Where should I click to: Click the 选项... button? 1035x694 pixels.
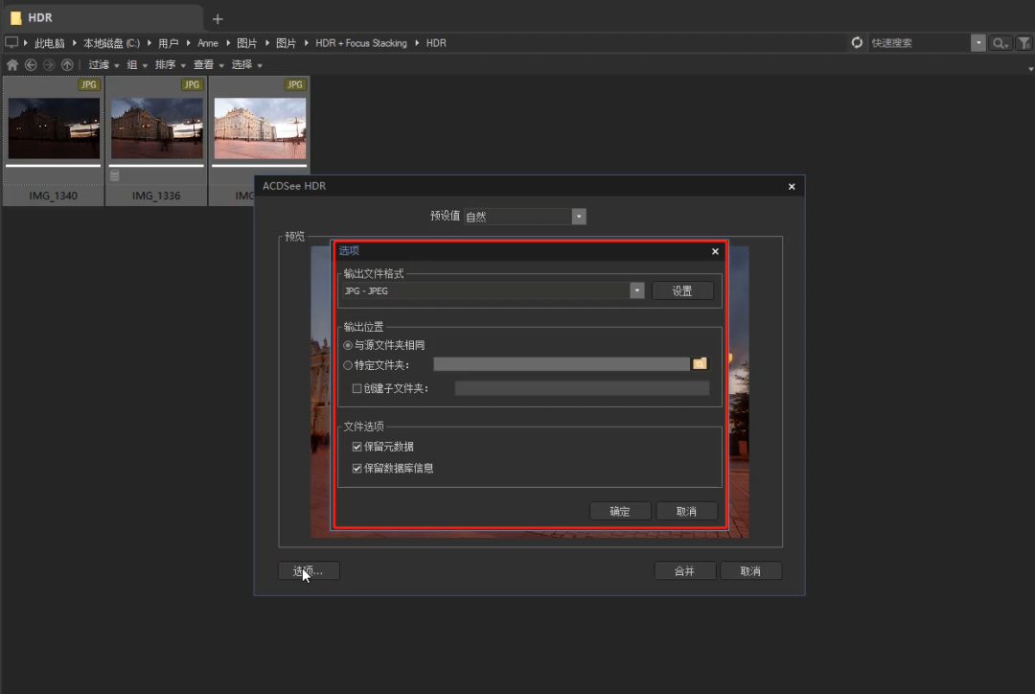pos(309,571)
